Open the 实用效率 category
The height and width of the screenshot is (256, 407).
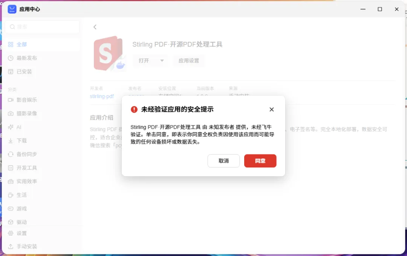[x=42, y=181]
